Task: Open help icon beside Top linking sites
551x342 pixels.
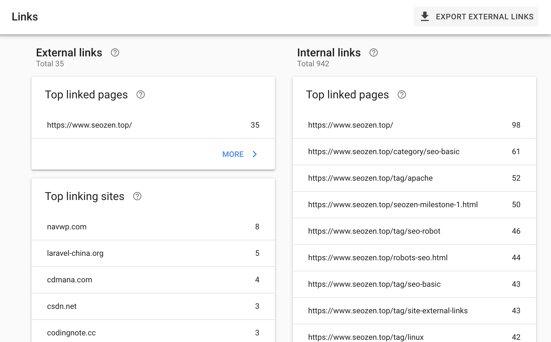Action: point(137,196)
